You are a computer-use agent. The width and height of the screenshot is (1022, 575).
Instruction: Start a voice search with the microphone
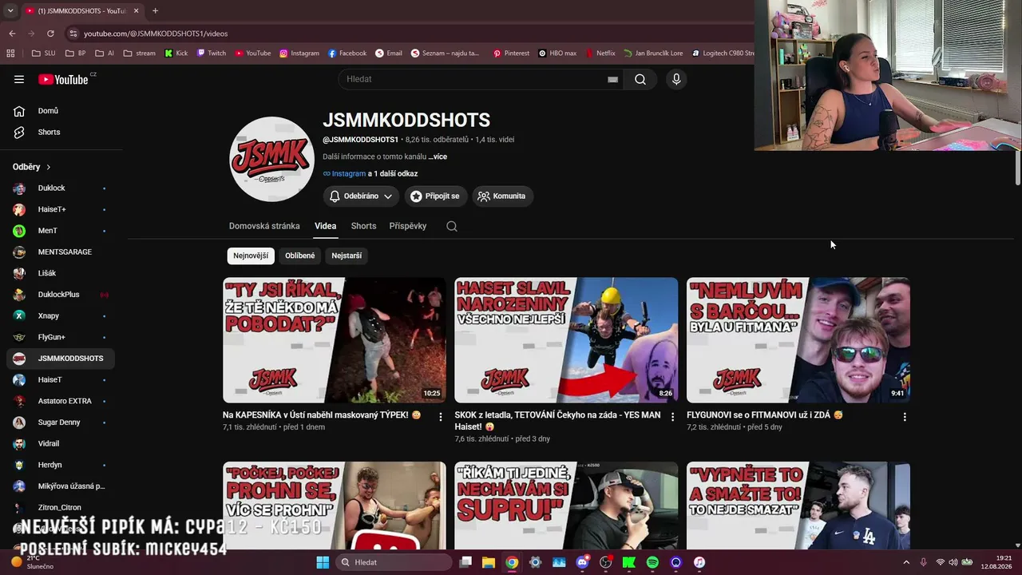(676, 79)
